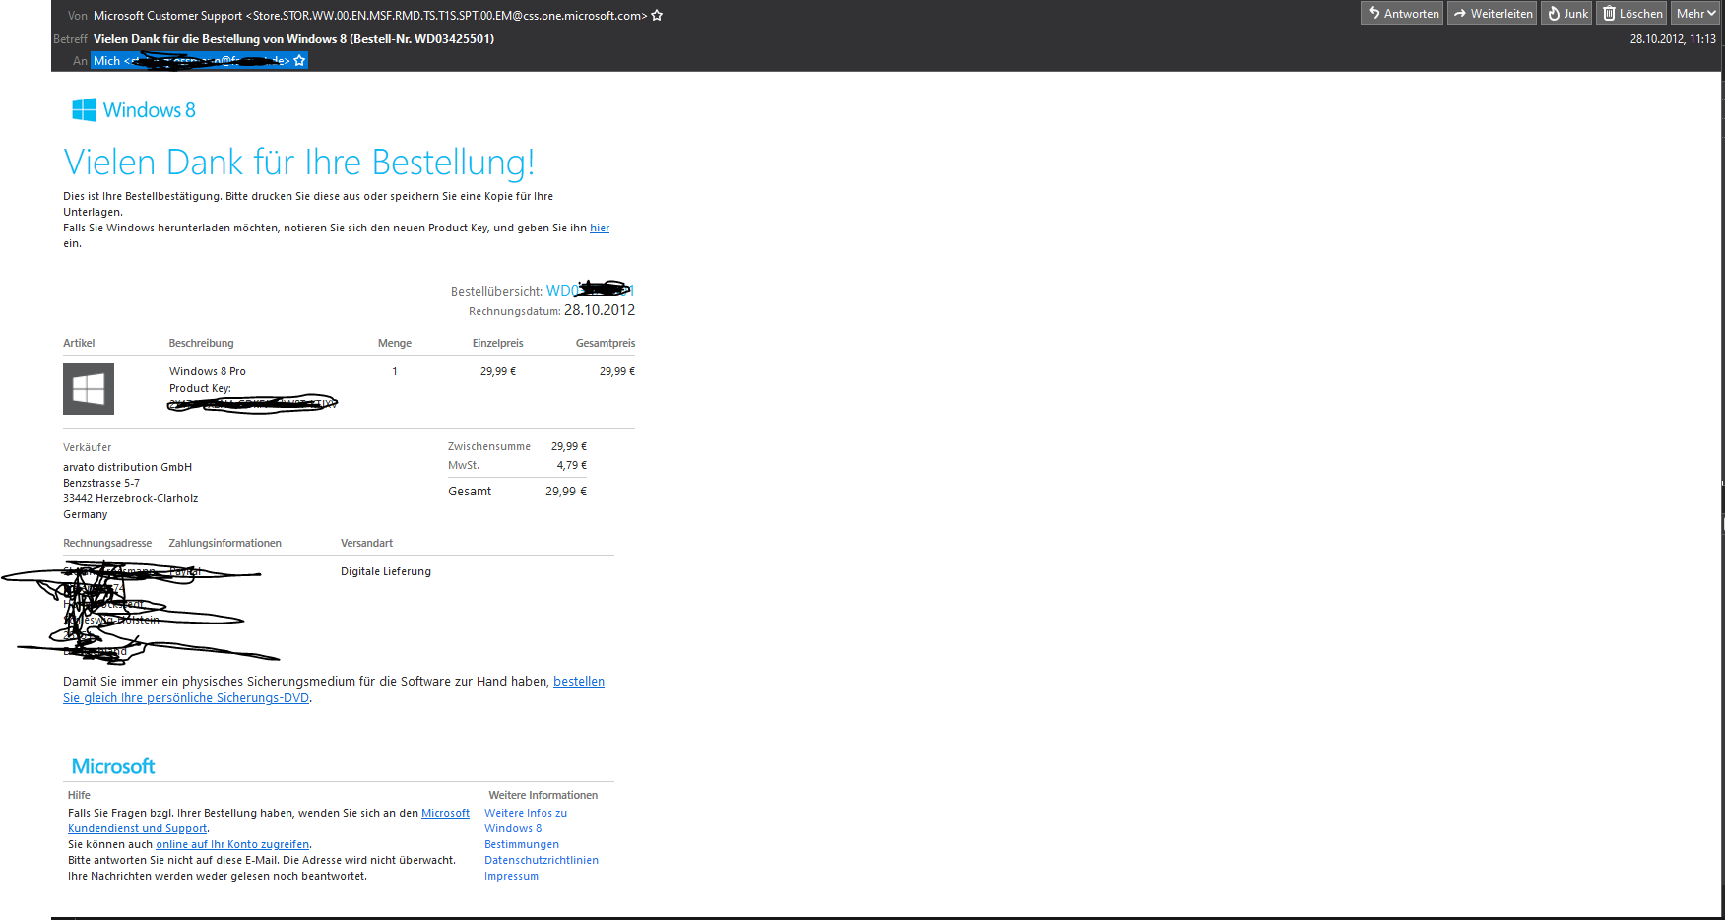Click the 'Windows 8 Pro' item description
Screen dimensions: 1725x920
(208, 371)
